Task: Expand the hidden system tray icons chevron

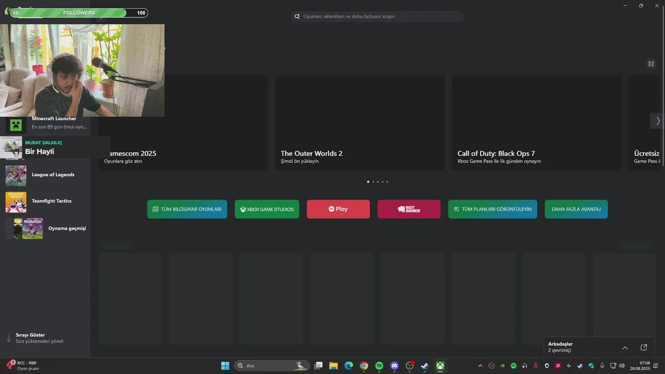Action: (x=480, y=366)
